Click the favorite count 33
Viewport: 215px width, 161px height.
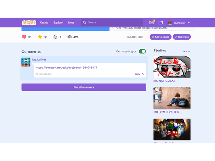pos(45,37)
